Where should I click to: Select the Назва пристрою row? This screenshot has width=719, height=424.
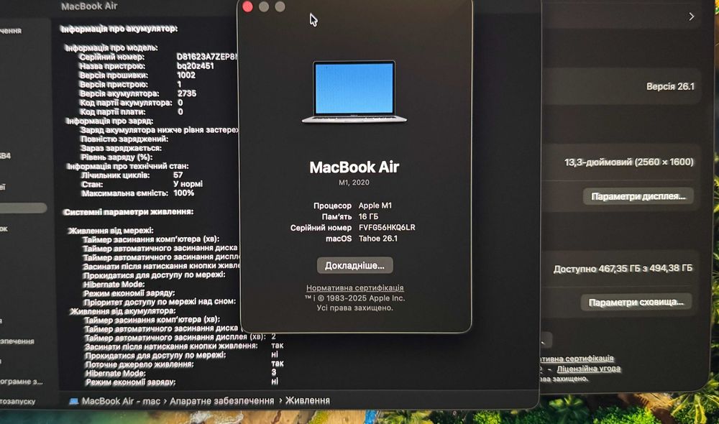(146, 66)
